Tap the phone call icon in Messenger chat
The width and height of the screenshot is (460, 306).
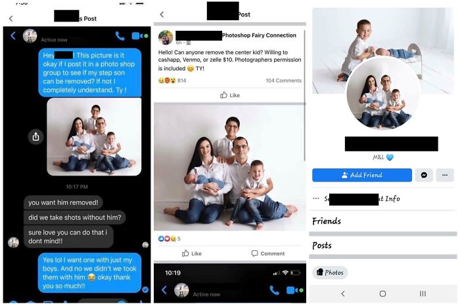pyautogui.click(x=120, y=36)
